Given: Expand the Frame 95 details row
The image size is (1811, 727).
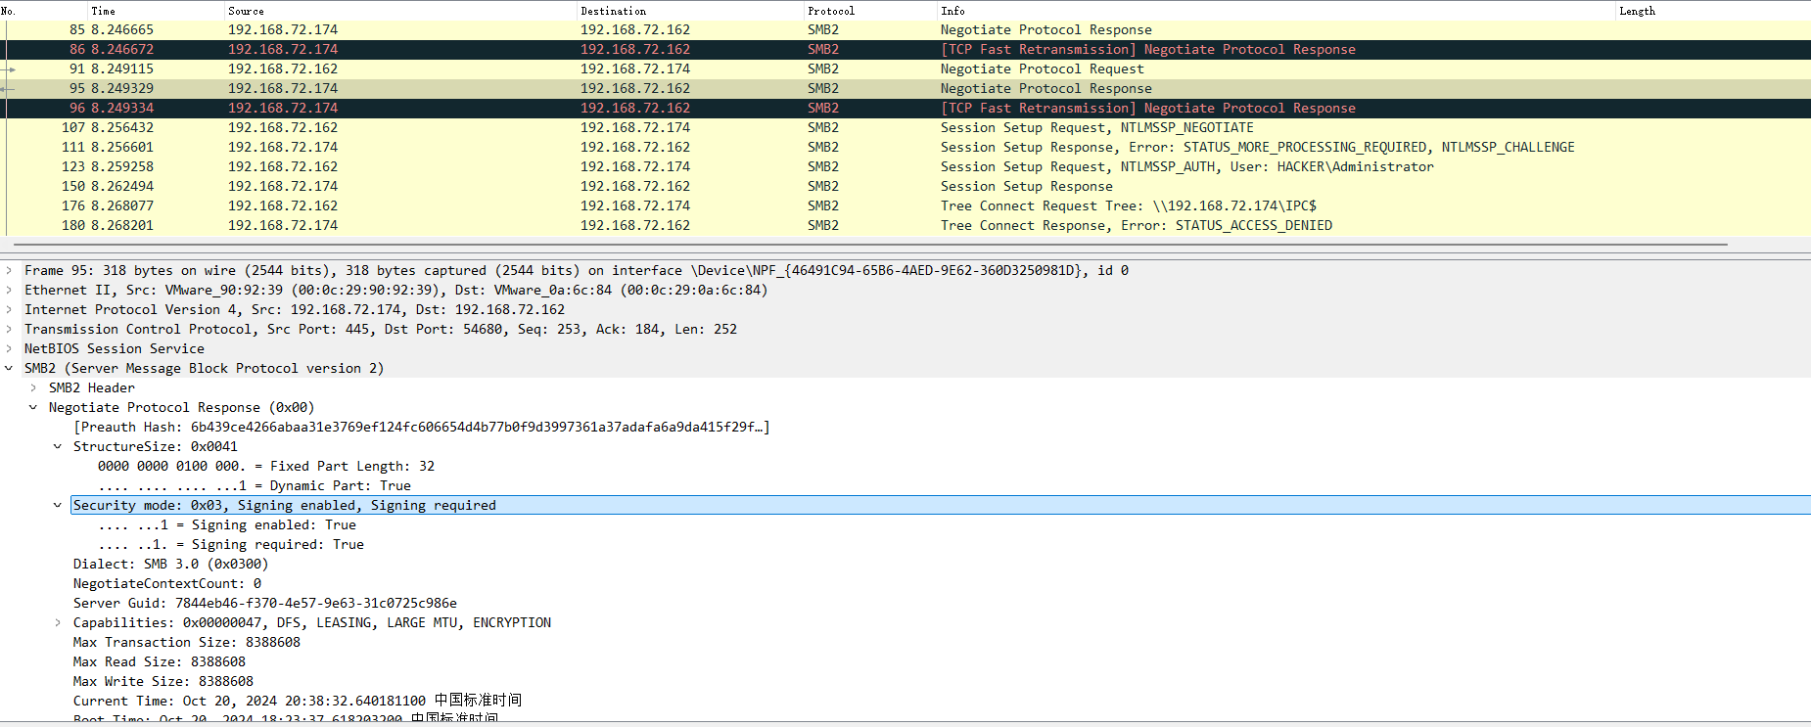Looking at the screenshot, I should coord(9,271).
